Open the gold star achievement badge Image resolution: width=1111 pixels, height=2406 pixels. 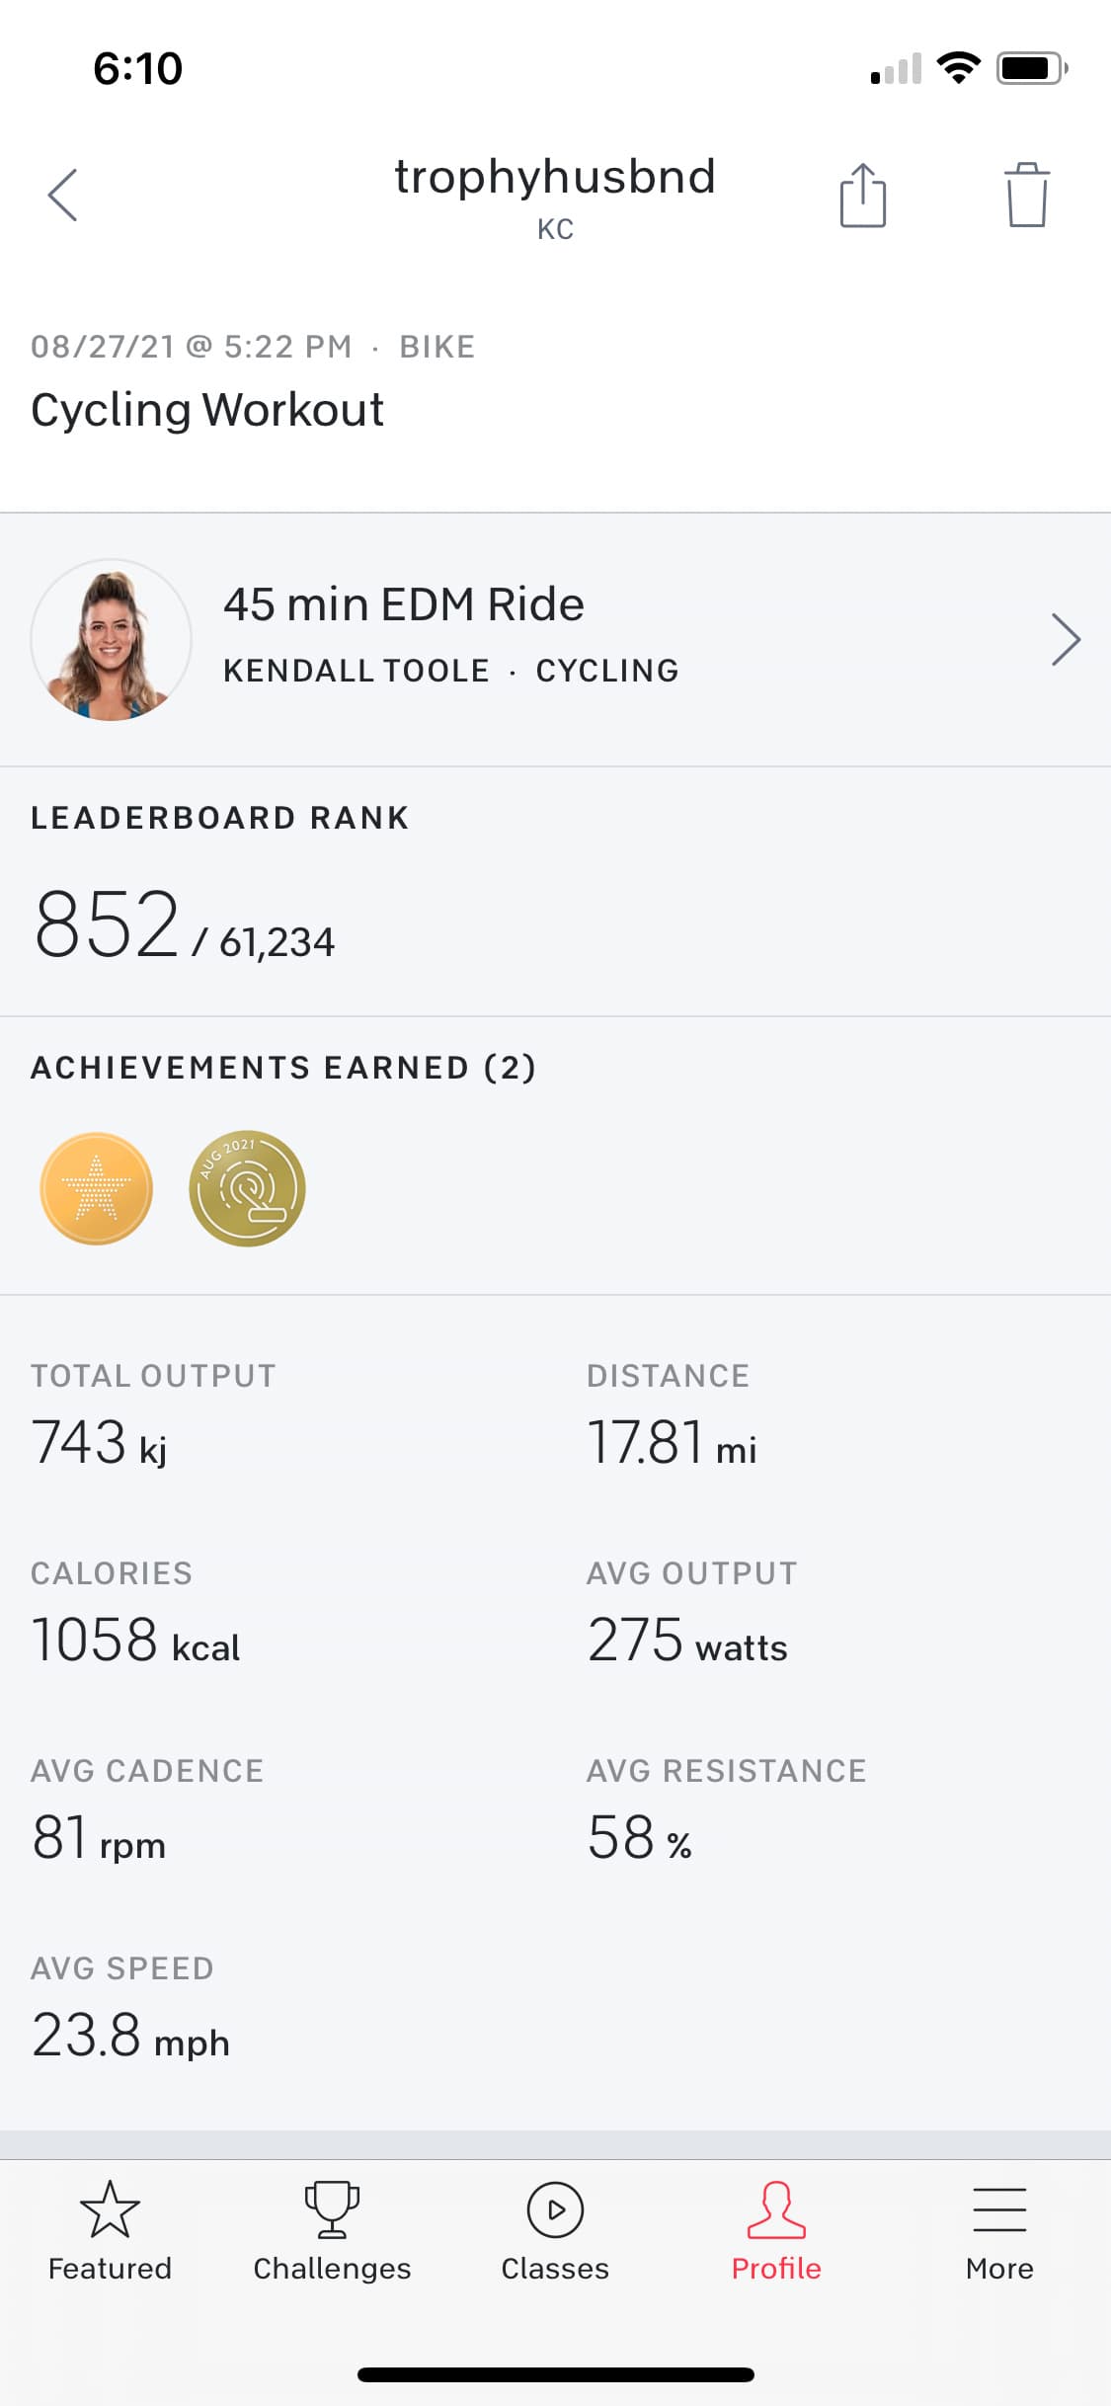[x=97, y=1188]
